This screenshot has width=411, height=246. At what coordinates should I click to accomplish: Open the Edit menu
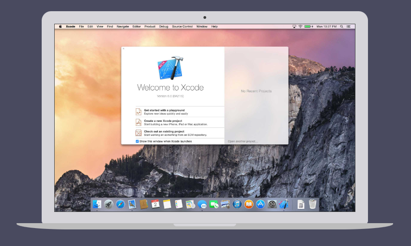[x=90, y=26]
